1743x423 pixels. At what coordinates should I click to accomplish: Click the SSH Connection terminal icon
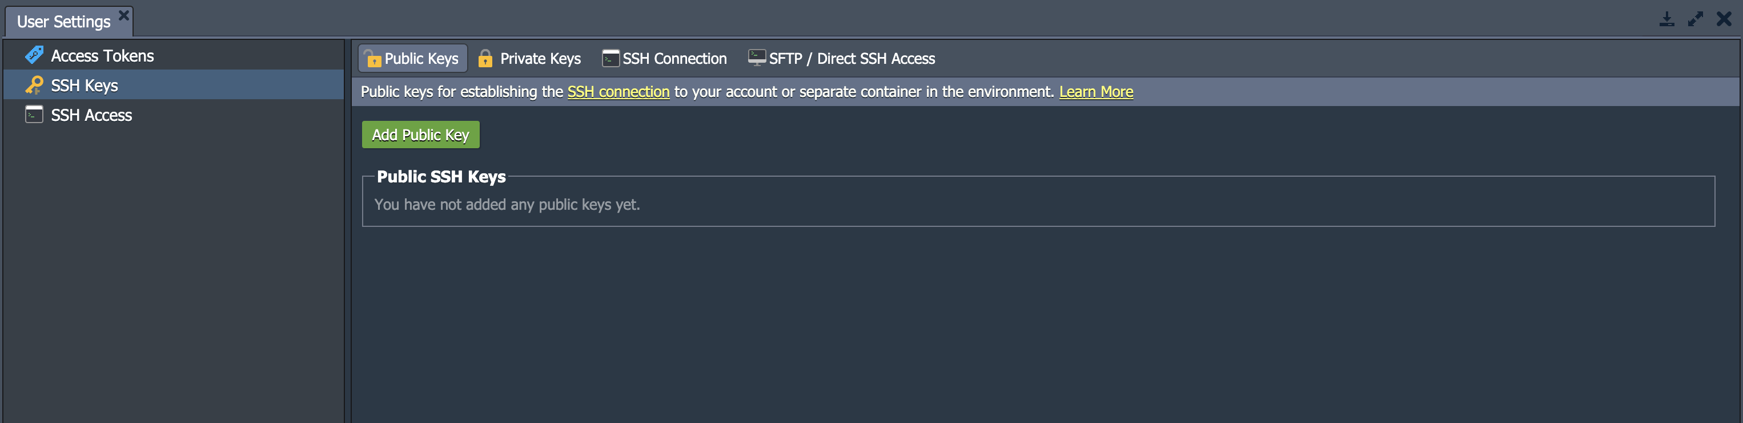[x=611, y=58]
